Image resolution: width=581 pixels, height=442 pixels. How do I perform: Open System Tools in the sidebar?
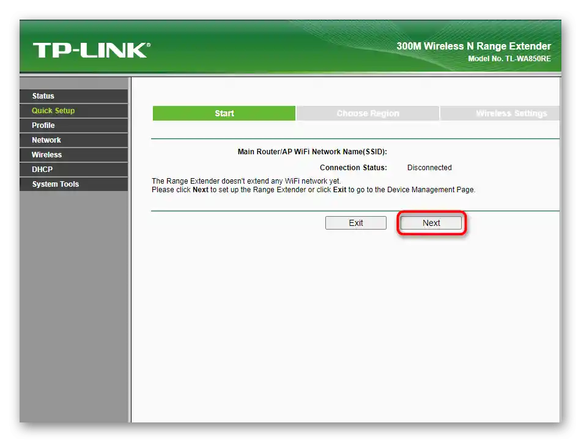(x=74, y=184)
